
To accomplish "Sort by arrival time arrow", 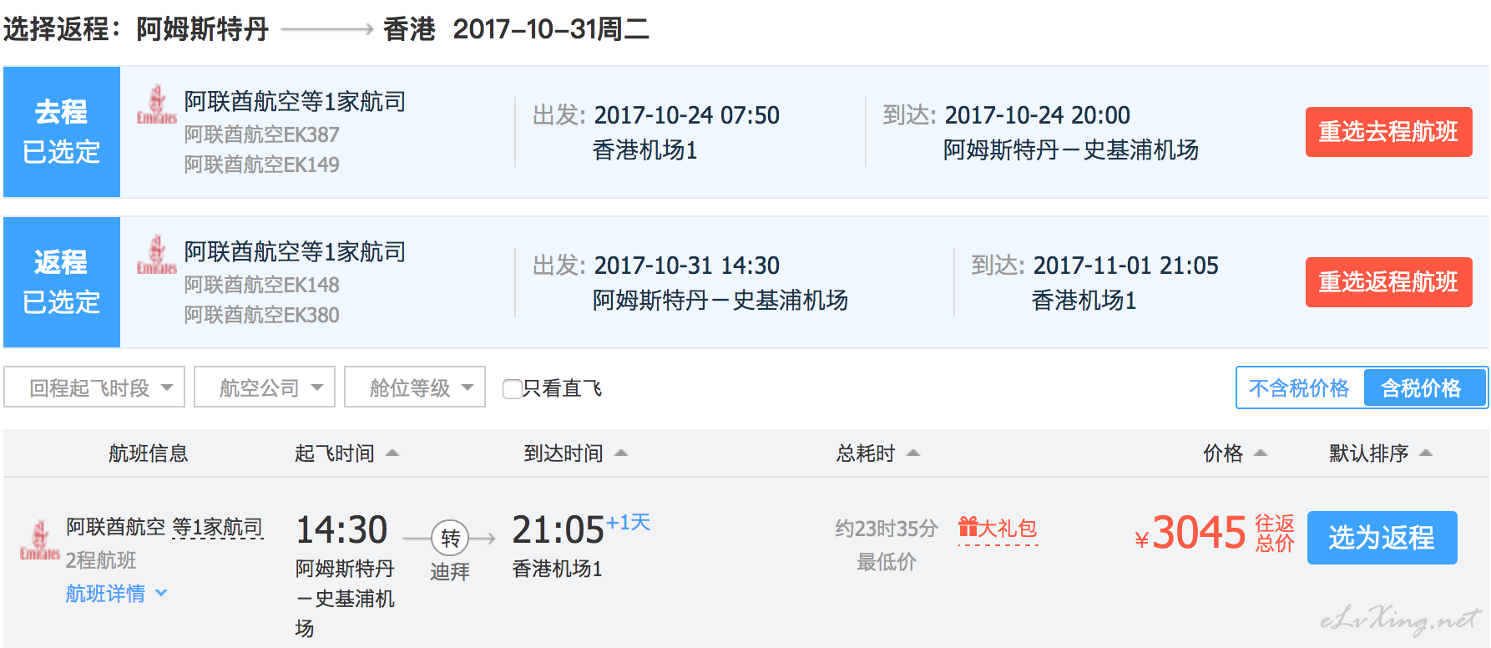I will point(621,453).
